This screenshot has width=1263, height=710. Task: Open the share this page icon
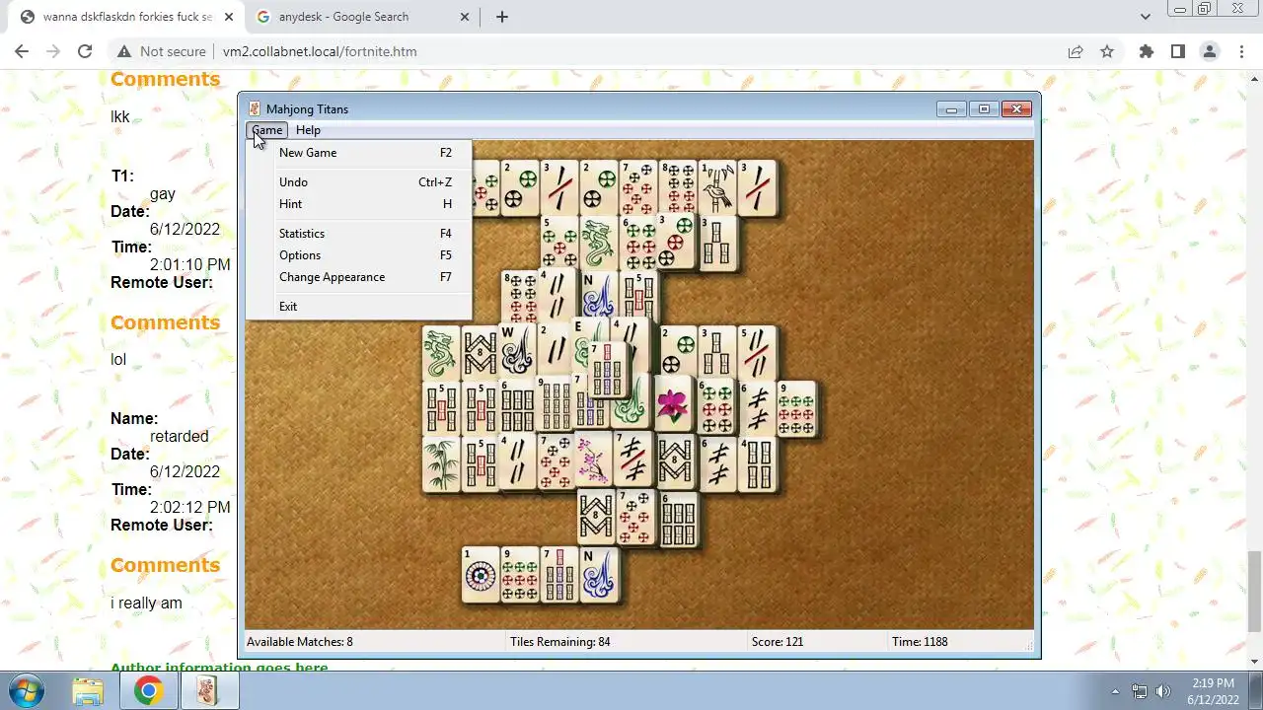[x=1076, y=51]
